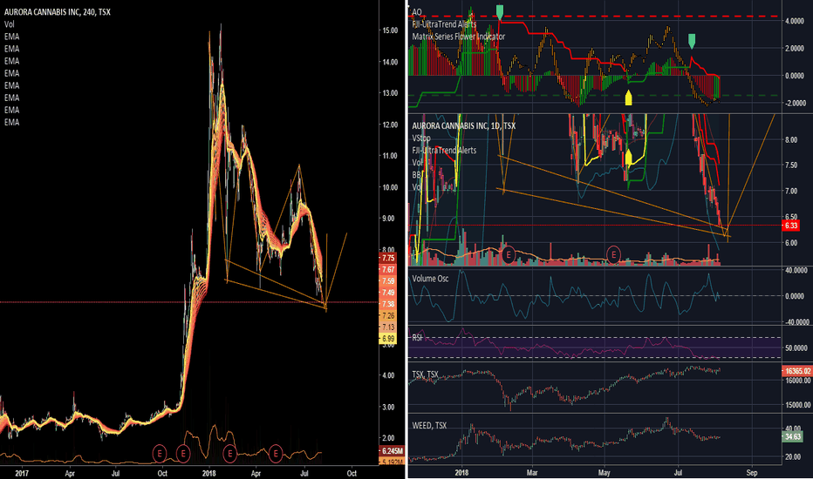Click the FJI-UltraTrend Alerts label on the daily chart
Viewport: 813px width, 479px height.
[x=444, y=151]
